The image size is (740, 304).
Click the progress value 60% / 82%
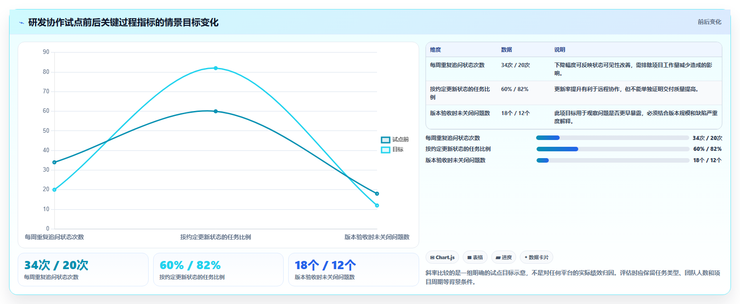click(707, 149)
